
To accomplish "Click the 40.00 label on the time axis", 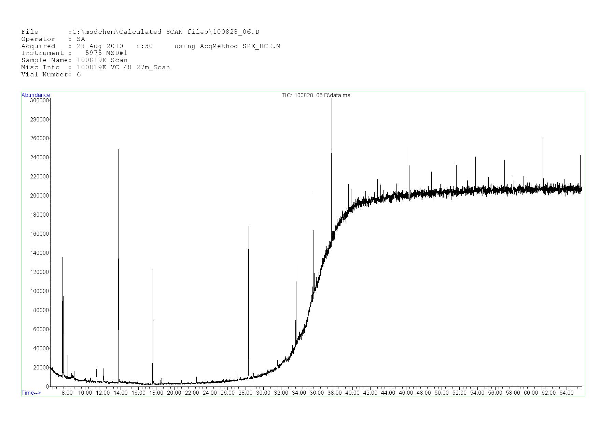I will tap(352, 393).
